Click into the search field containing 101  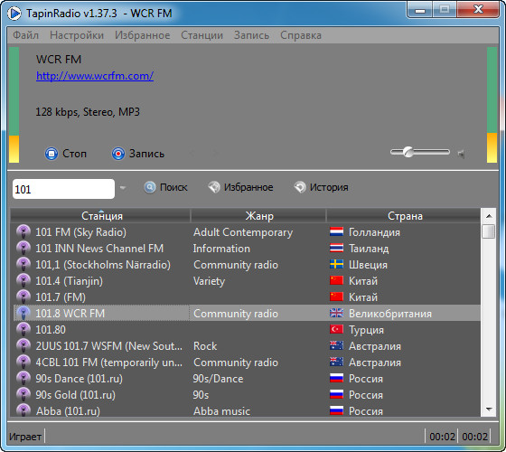[x=63, y=189]
